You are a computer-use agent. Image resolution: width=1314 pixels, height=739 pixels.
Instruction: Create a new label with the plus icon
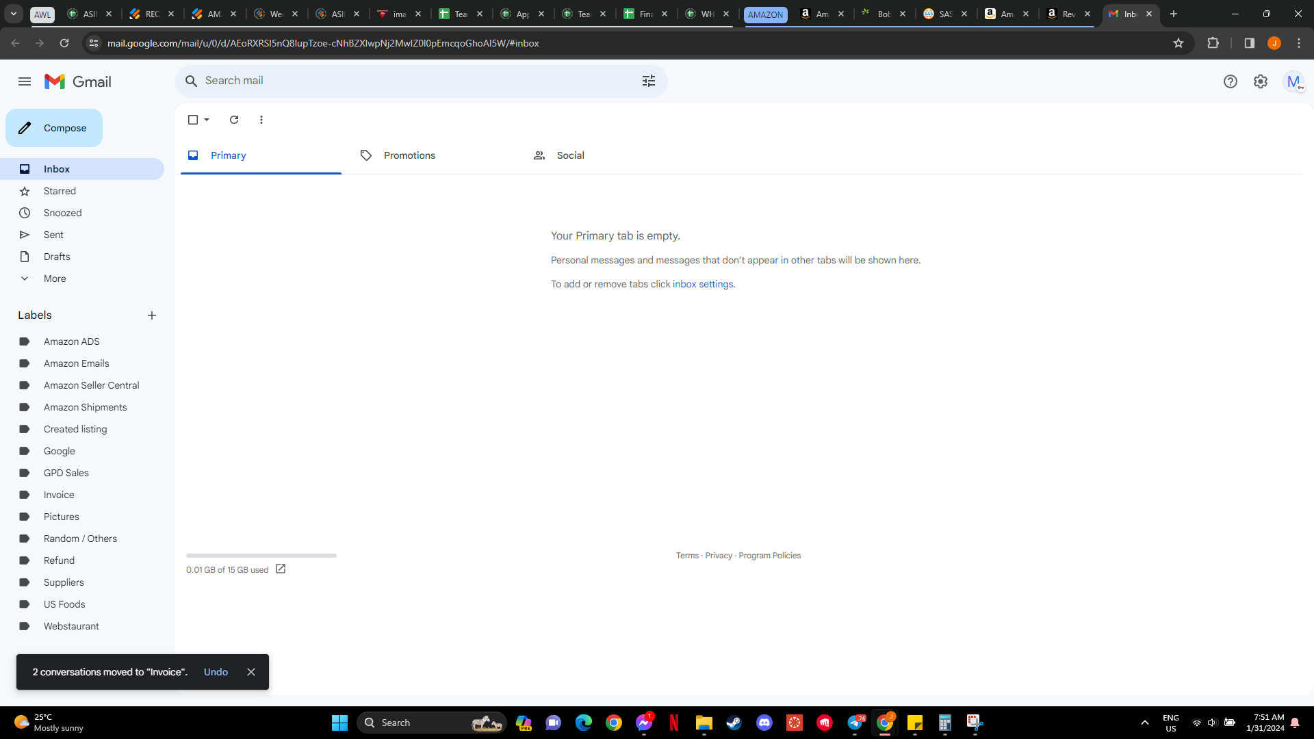(152, 315)
